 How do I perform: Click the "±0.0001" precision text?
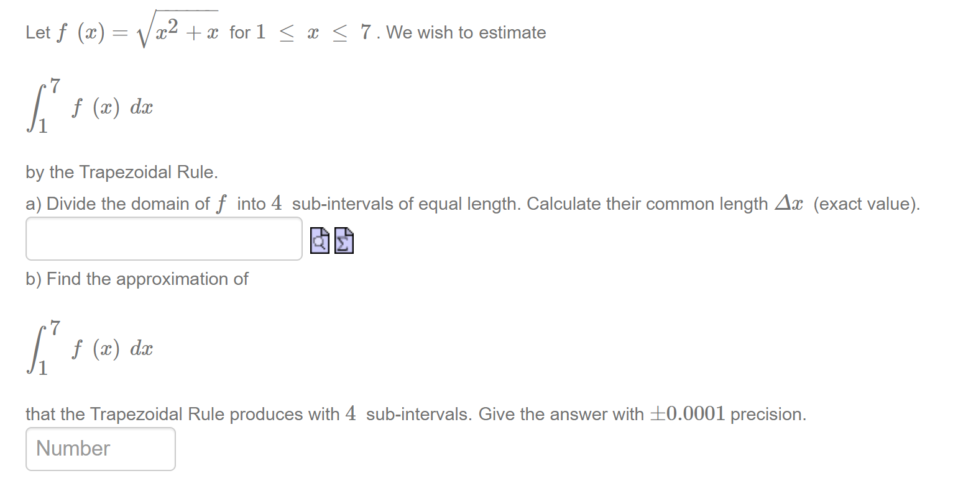tap(688, 413)
